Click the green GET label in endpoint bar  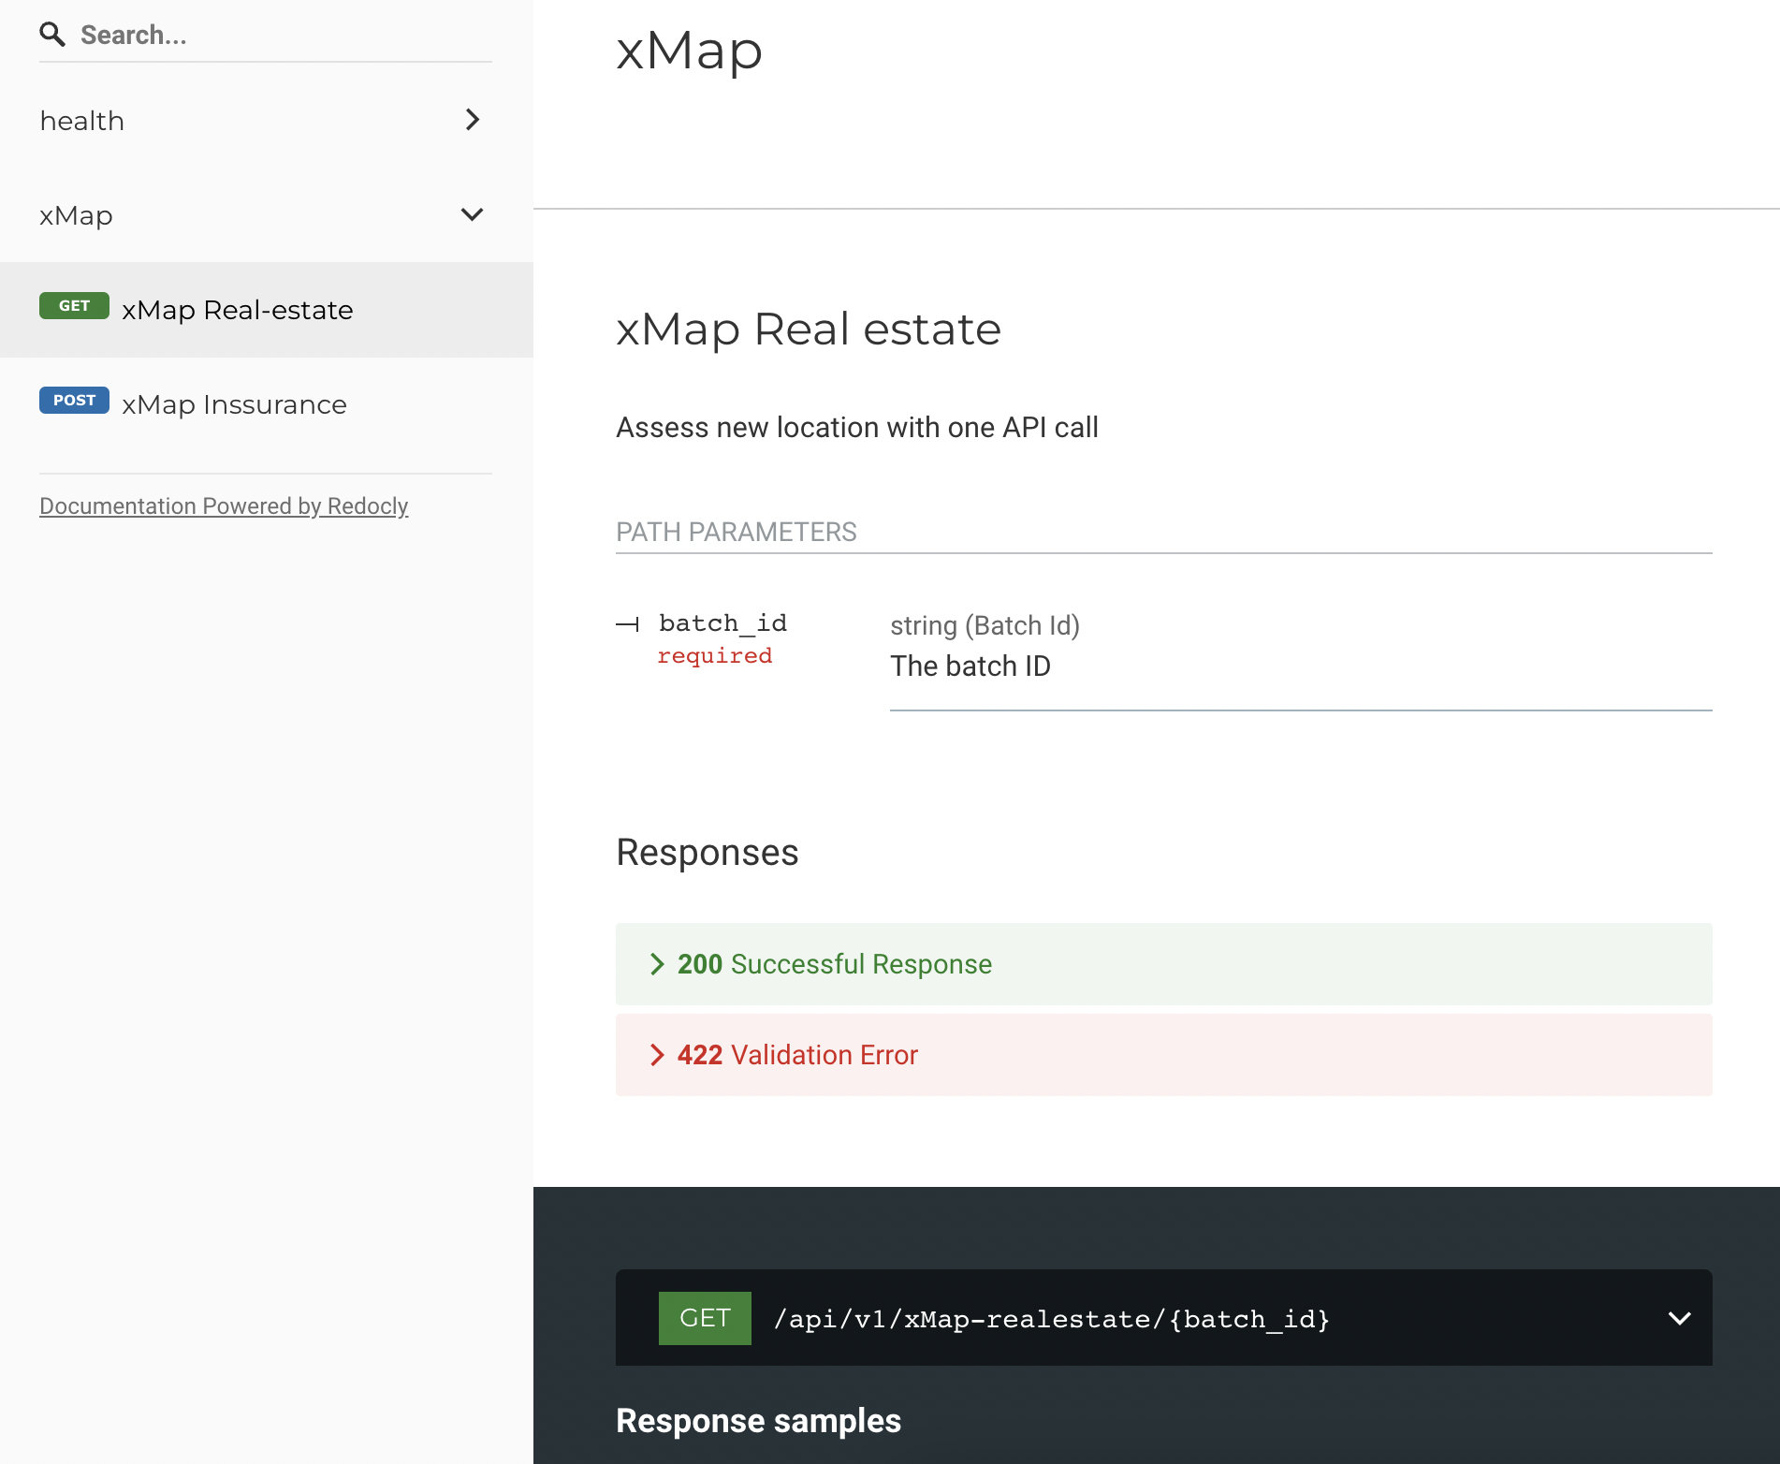705,1318
